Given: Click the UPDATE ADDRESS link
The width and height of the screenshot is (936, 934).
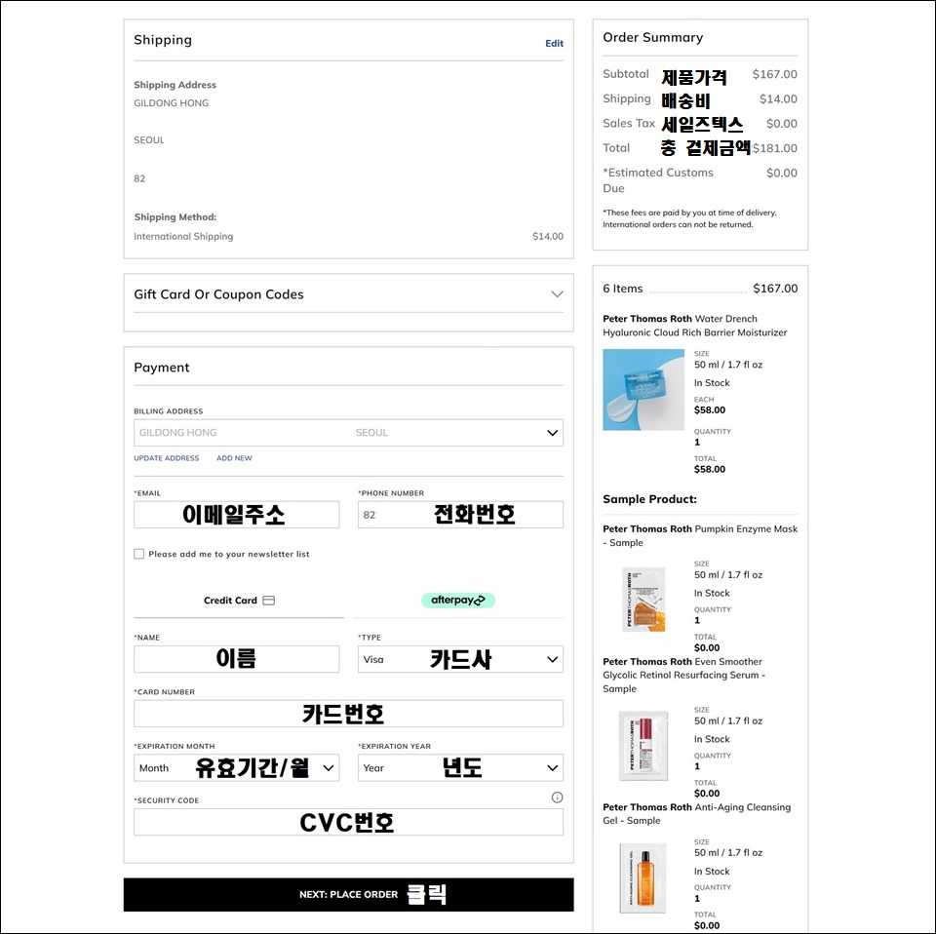Looking at the screenshot, I should [x=167, y=458].
